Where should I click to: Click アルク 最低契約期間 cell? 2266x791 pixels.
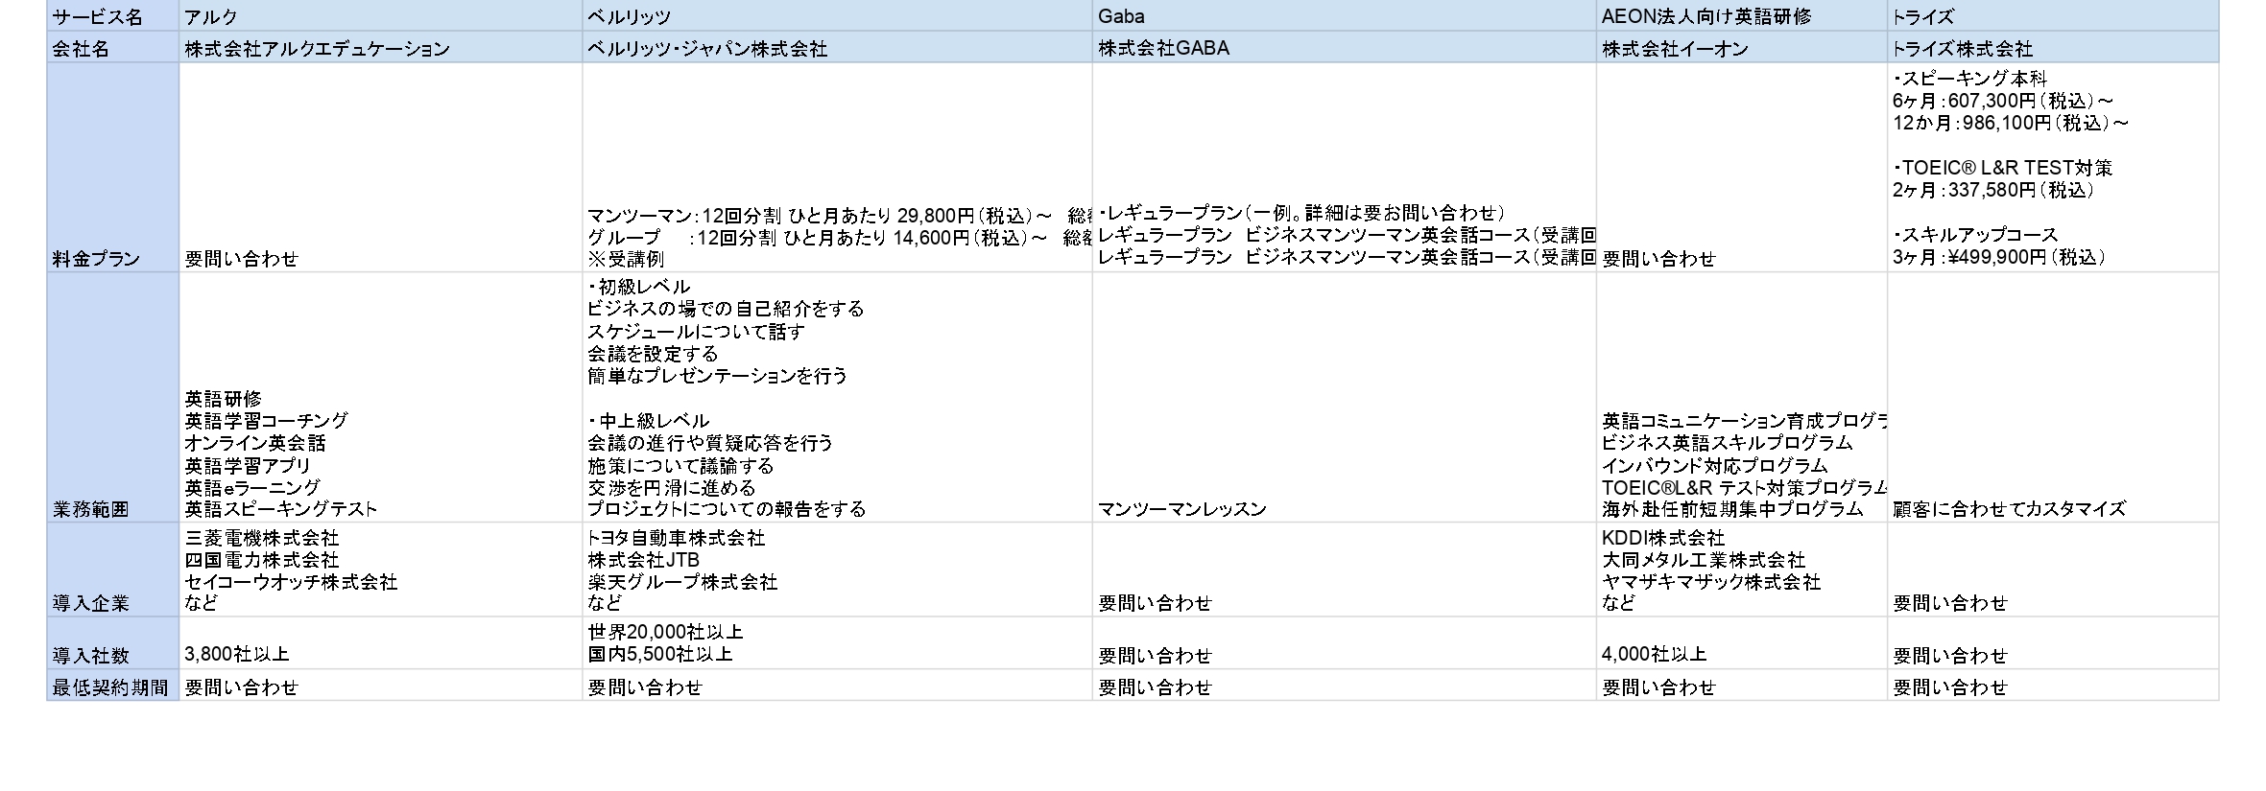[x=381, y=686]
